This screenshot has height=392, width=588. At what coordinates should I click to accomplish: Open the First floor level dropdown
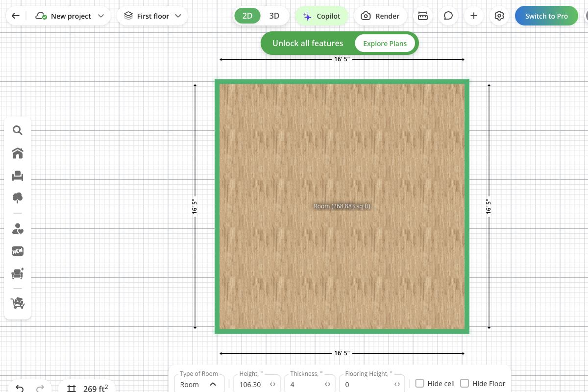[x=152, y=16]
